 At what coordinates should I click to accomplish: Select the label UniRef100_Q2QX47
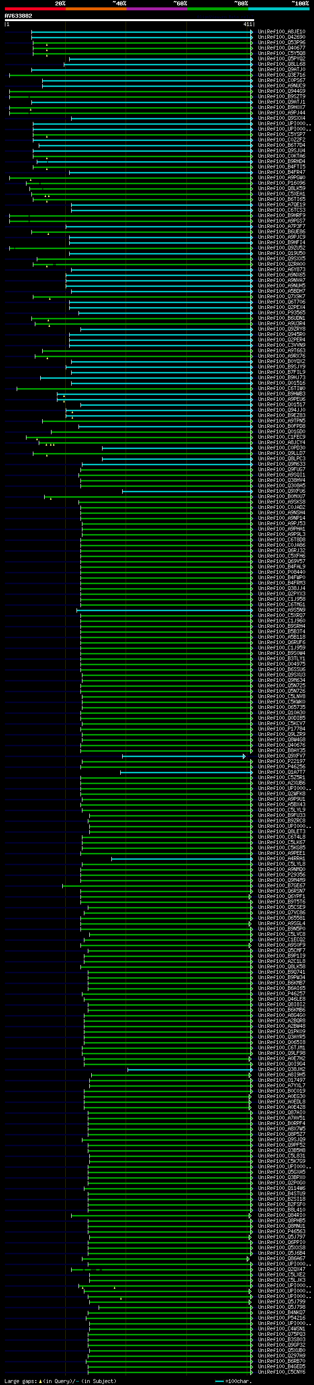point(282,1270)
